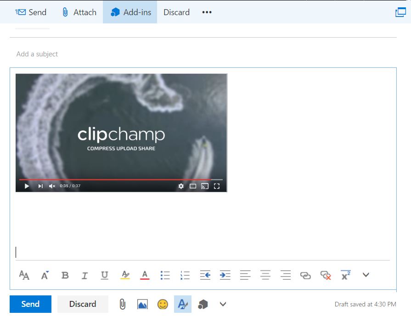
Task: Click the gray Discard button
Action: 83,304
